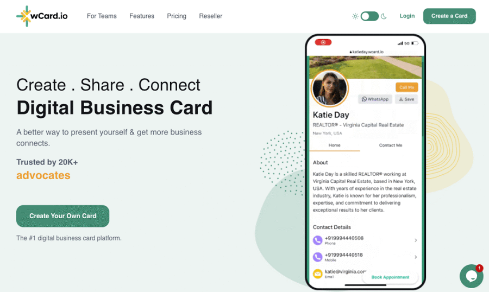Click the Create Your Own Card button
Image resolution: width=489 pixels, height=292 pixels.
click(x=62, y=216)
